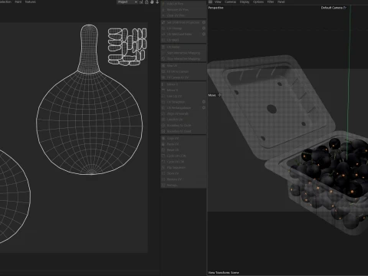The height and width of the screenshot is (276, 368).
Task: Open settings gear for Set UVW from Projection
Action: [x=204, y=22]
